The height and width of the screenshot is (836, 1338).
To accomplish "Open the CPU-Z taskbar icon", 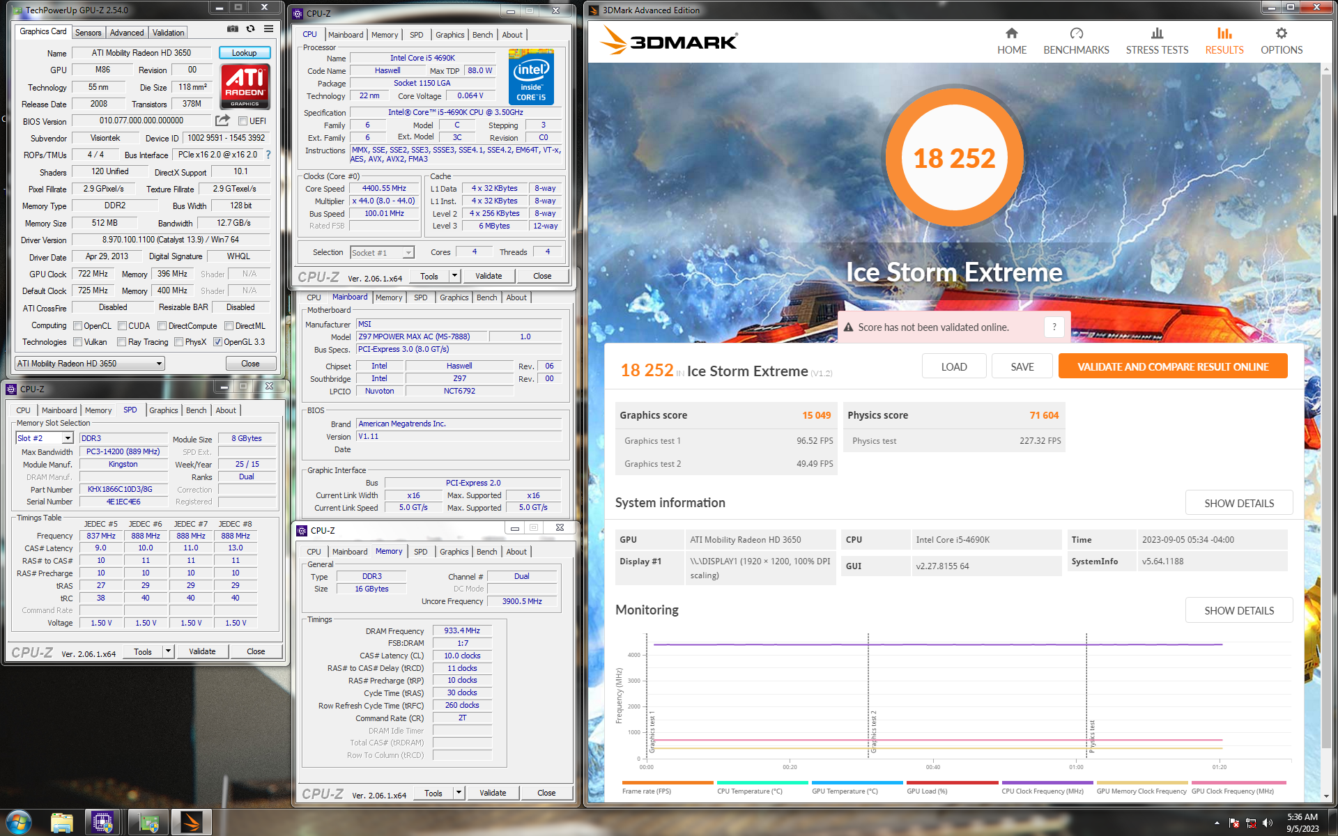I will pos(102,823).
